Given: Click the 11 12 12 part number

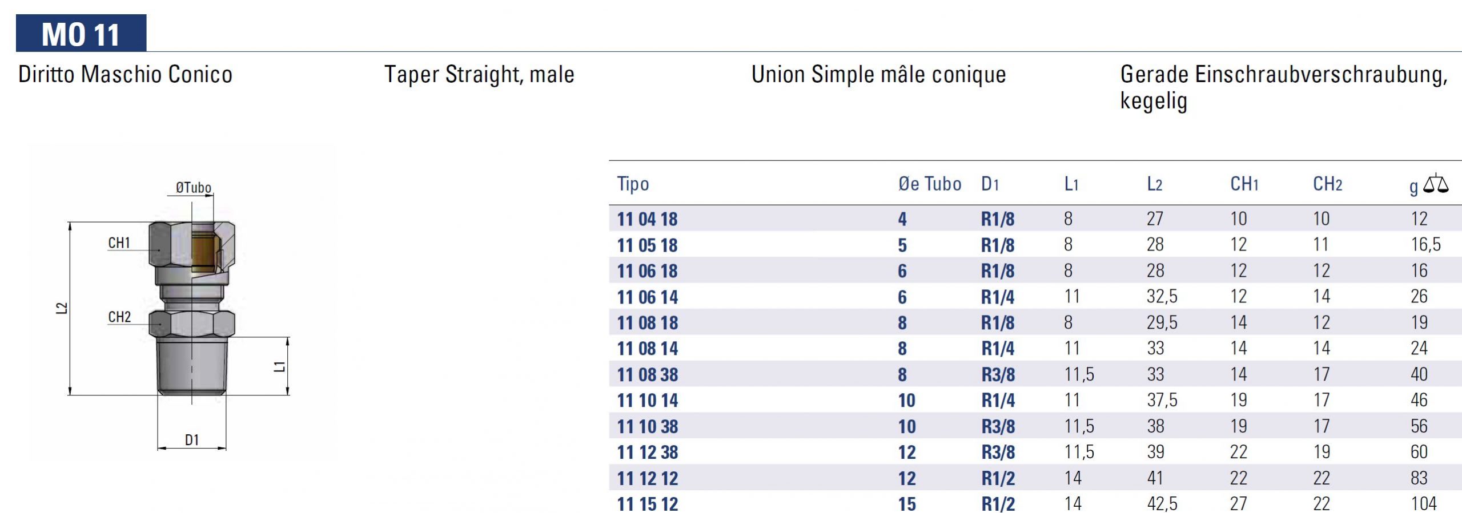Looking at the screenshot, I should [x=647, y=479].
